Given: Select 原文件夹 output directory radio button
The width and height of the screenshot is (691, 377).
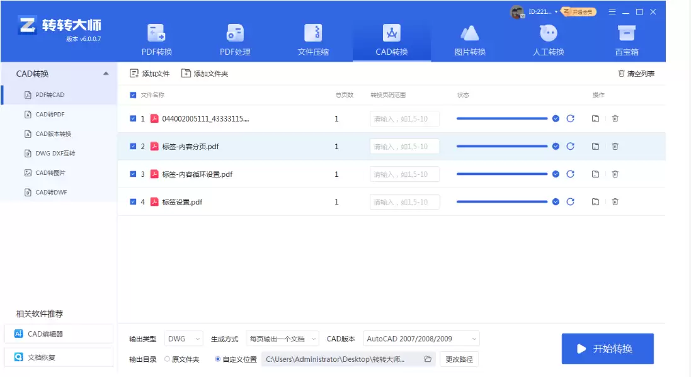Looking at the screenshot, I should coord(167,359).
